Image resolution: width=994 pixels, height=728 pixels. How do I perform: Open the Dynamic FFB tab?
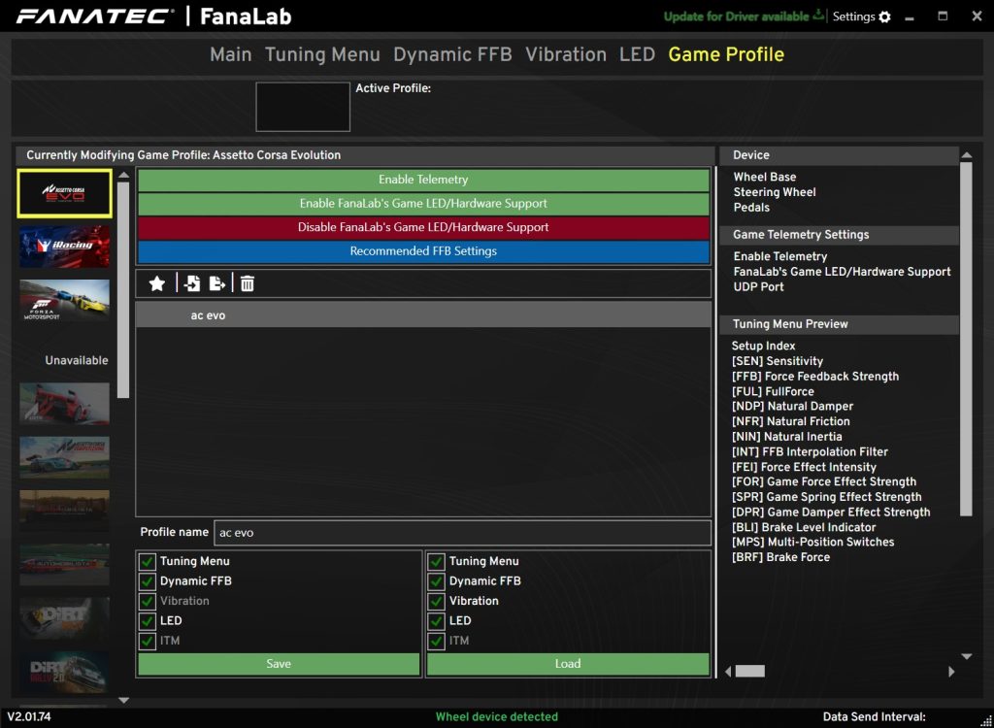tap(452, 54)
